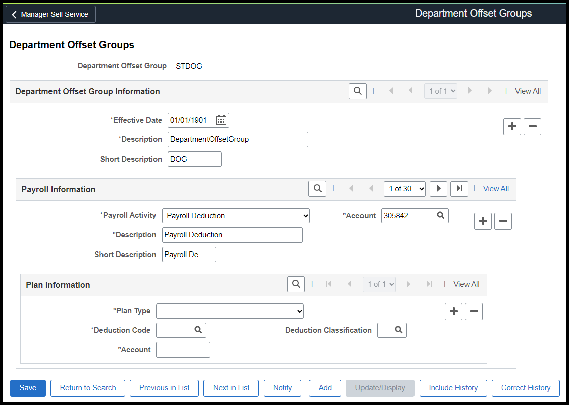
Task: Open the 1 of 30 row dropdown
Action: click(404, 189)
